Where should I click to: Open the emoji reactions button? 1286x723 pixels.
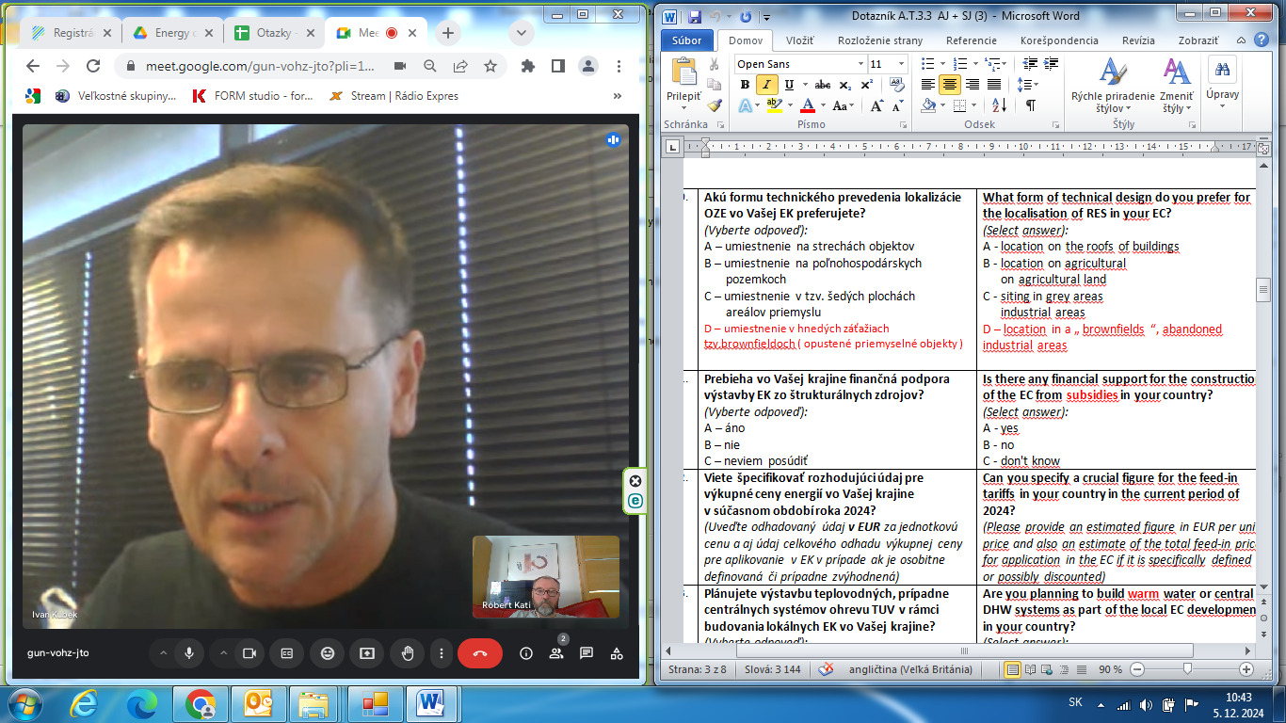coord(327,653)
